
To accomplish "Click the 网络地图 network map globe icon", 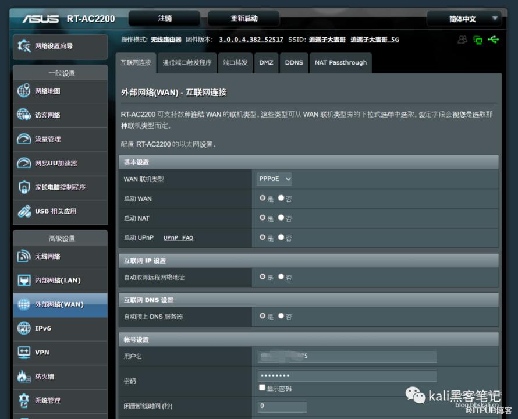I will [x=24, y=91].
